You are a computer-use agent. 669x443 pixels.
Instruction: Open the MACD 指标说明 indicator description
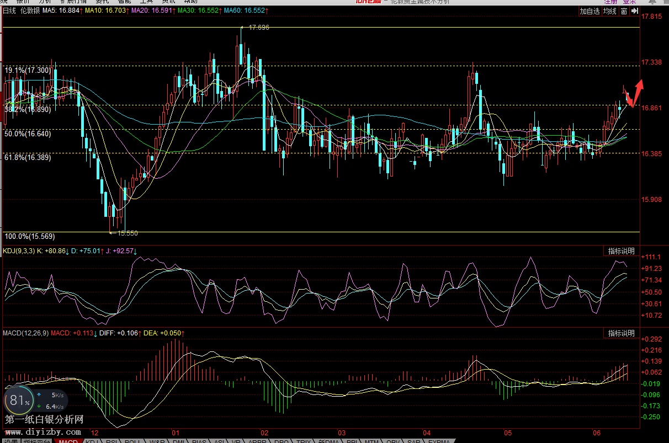[x=621, y=333]
